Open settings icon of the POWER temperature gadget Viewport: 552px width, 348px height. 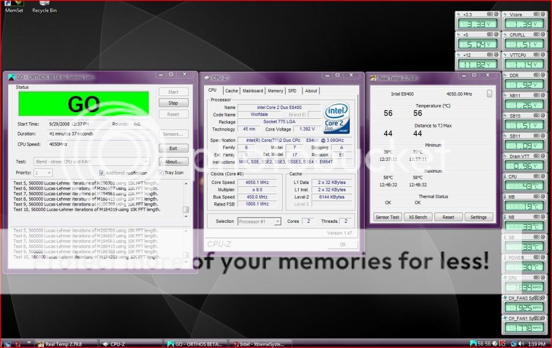pos(536,257)
